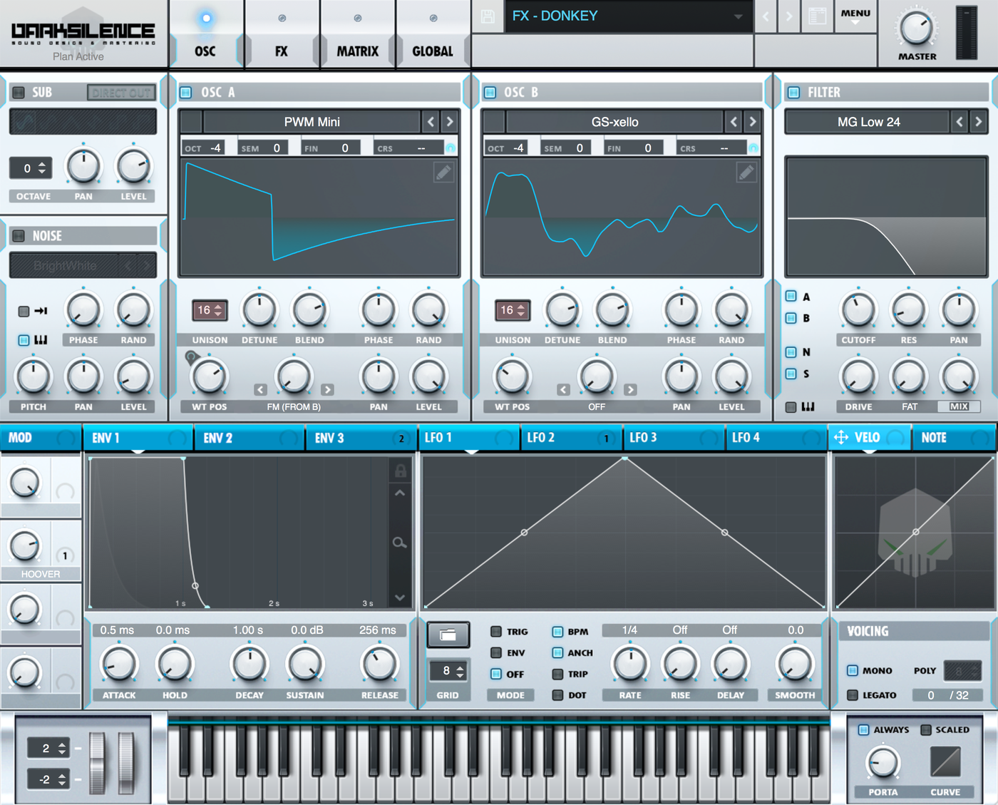Toggle filter routing for oscillator A

point(791,296)
